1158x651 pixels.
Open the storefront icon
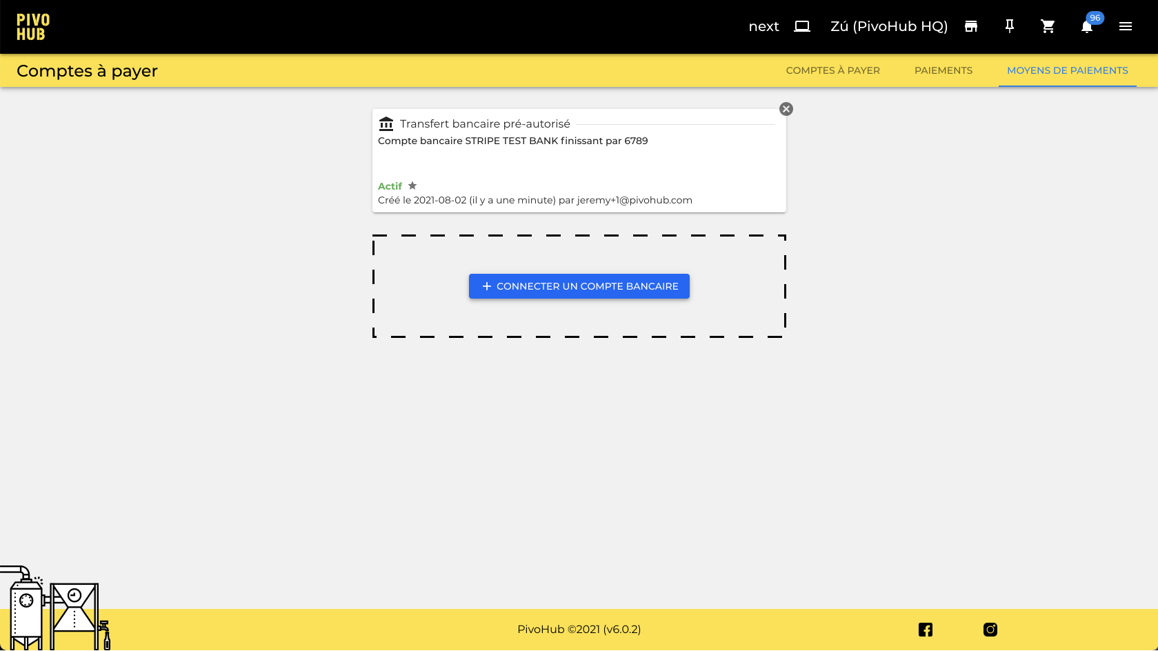point(970,26)
